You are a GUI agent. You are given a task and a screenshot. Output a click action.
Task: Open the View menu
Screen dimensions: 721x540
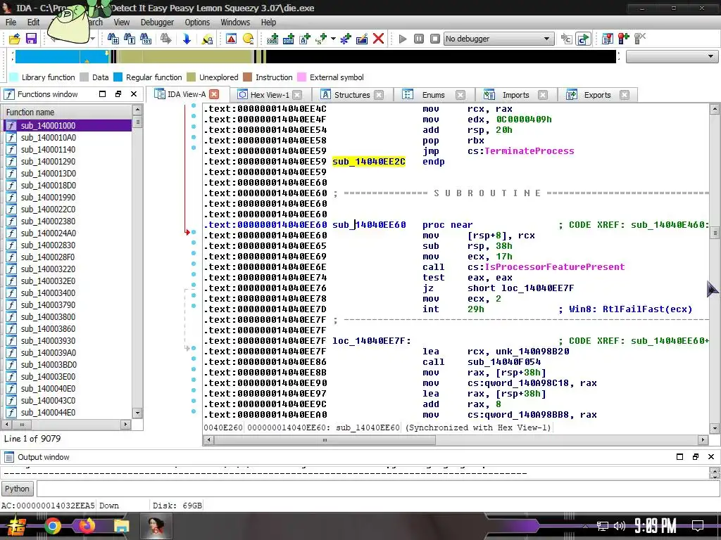(121, 22)
